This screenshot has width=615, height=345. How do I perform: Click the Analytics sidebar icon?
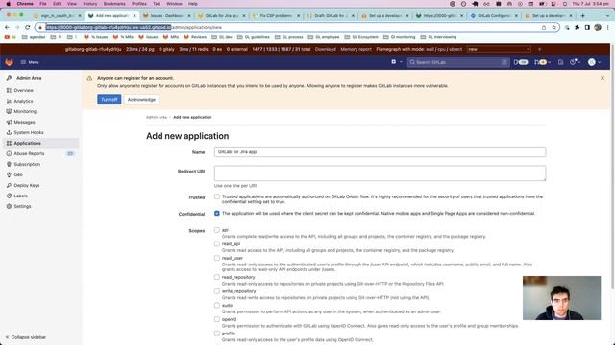tap(9, 101)
